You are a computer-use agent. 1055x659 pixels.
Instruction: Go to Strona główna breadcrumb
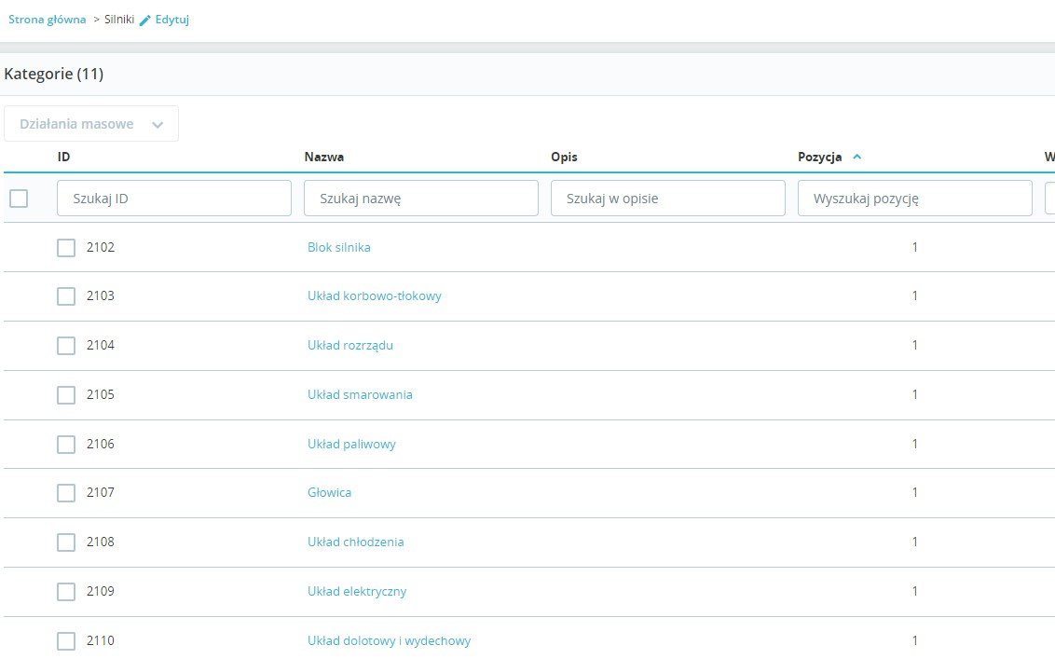click(x=48, y=20)
